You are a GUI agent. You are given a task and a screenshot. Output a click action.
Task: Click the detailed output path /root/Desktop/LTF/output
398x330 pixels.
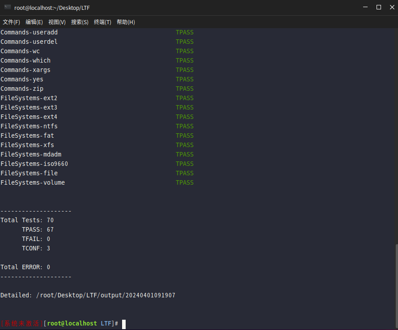tap(105, 296)
